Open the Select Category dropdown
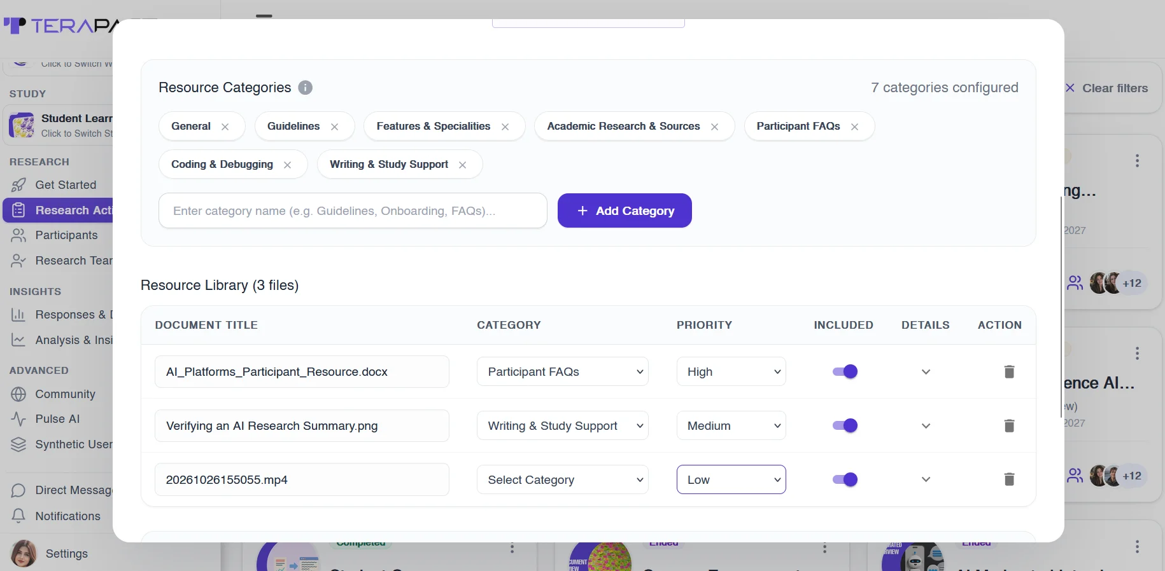Image resolution: width=1165 pixels, height=571 pixels. [x=563, y=479]
